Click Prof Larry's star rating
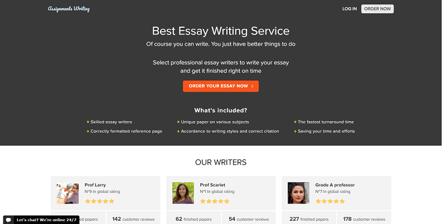Screen dimensions: 446x224 click(99, 201)
